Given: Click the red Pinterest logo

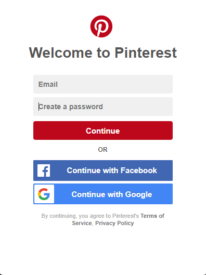Looking at the screenshot, I should click(x=101, y=27).
